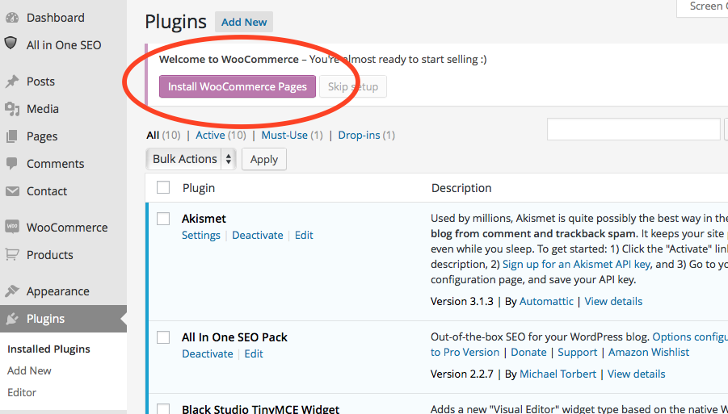Viewport: 728px width, 414px height.
Task: Click the Media library icon
Action: (12, 109)
